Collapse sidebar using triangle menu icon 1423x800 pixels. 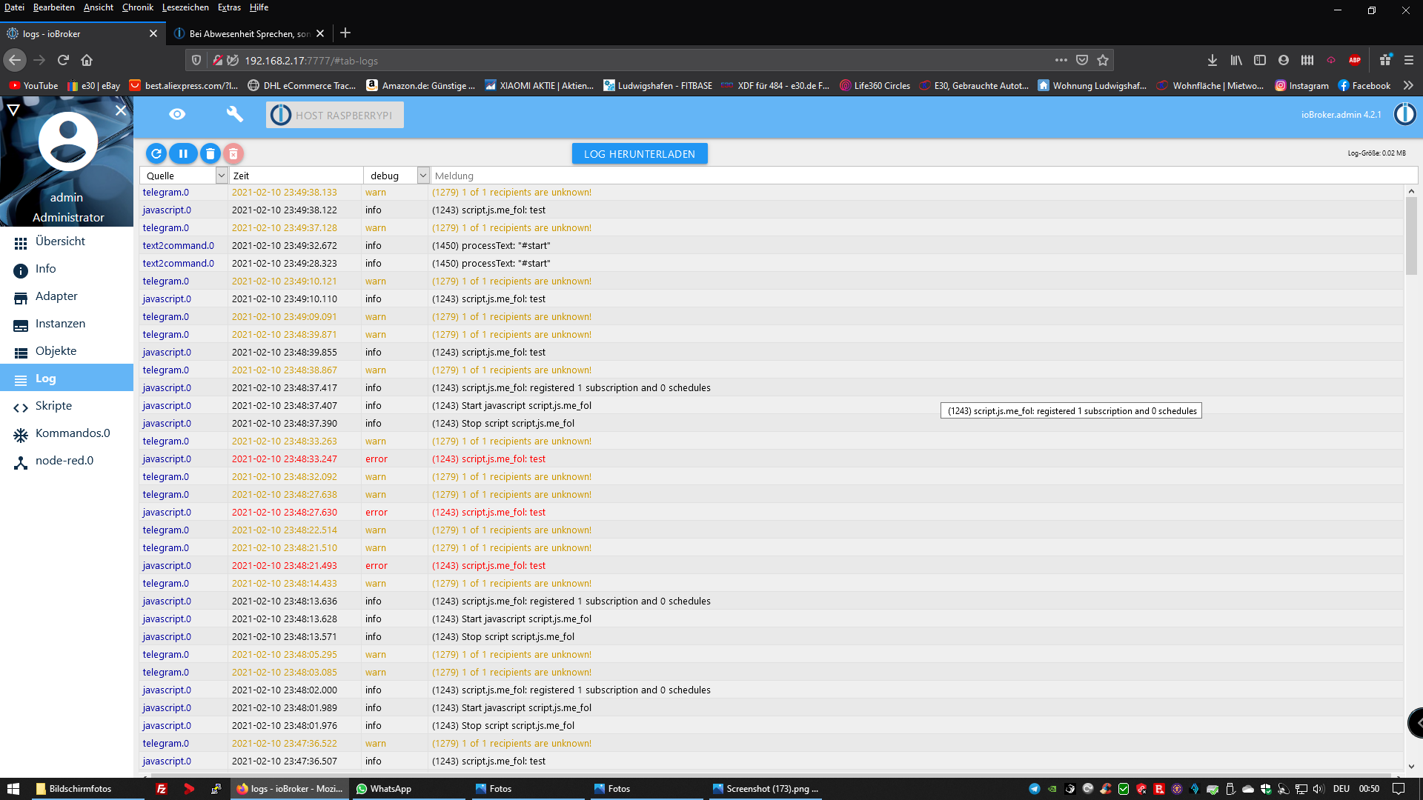tap(13, 110)
